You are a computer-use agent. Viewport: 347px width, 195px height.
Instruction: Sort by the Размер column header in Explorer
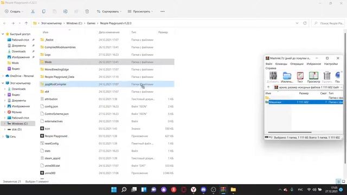pyautogui.click(x=163, y=32)
